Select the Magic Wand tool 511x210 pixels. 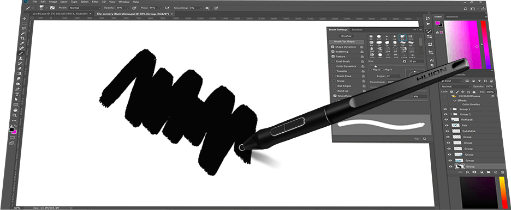coord(23,33)
